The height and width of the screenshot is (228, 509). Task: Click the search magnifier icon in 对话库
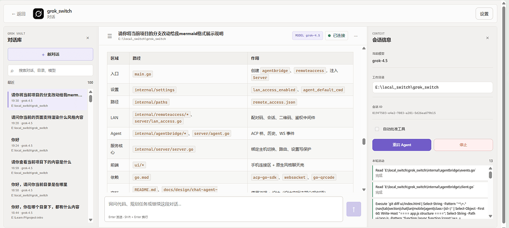click(x=12, y=70)
